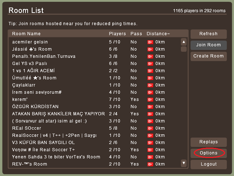The width and height of the screenshot is (234, 176).
Task: Click the '2 /4' players count for ATAKAN BARIŞ
Action: pyautogui.click(x=113, y=114)
